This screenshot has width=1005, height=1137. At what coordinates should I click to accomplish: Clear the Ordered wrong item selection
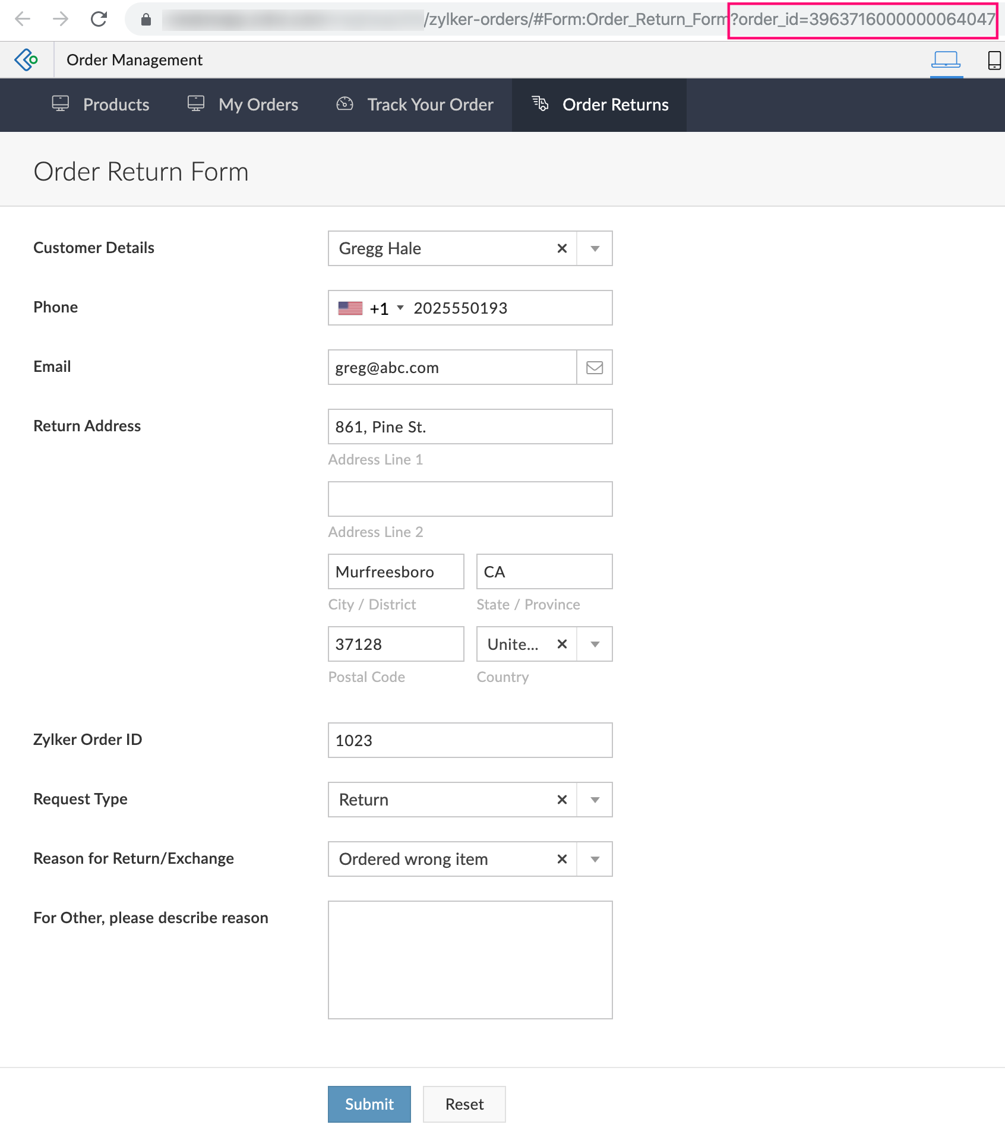pyautogui.click(x=562, y=860)
